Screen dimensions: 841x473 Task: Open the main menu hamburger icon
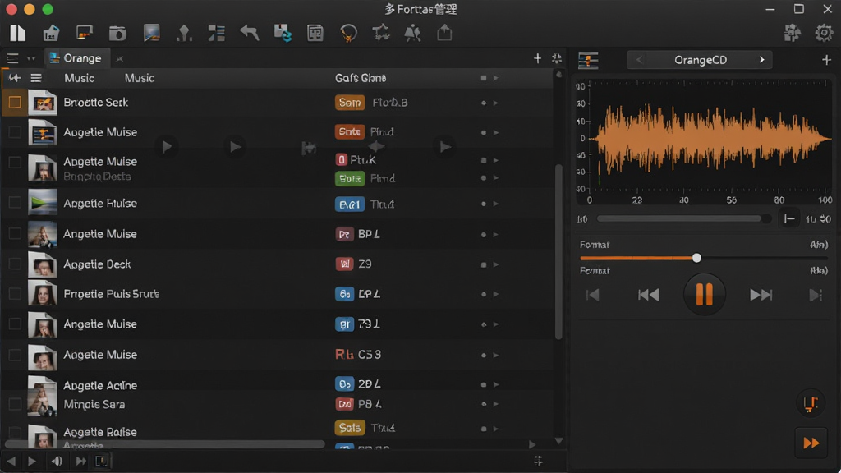(x=12, y=58)
